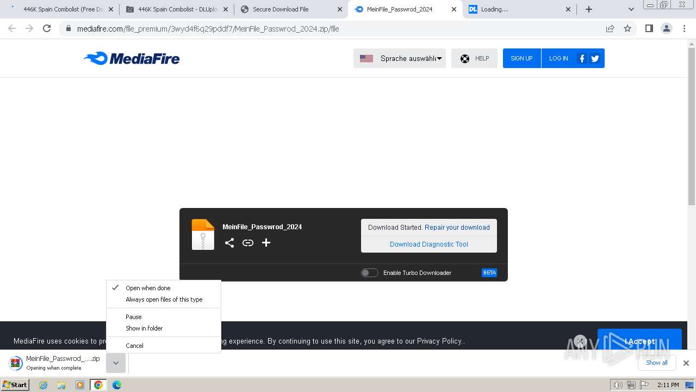Copy link with the chain icon

[x=248, y=243]
